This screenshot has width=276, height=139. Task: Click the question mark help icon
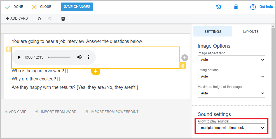click(253, 7)
